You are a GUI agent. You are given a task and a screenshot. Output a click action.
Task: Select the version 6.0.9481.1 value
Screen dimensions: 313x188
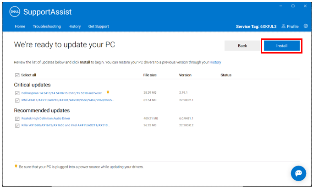186,118
